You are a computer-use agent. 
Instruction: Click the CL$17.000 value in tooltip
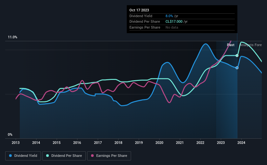pyautogui.click(x=174, y=22)
